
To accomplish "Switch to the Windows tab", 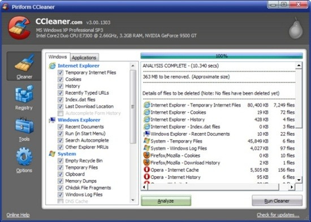I will coord(58,57).
